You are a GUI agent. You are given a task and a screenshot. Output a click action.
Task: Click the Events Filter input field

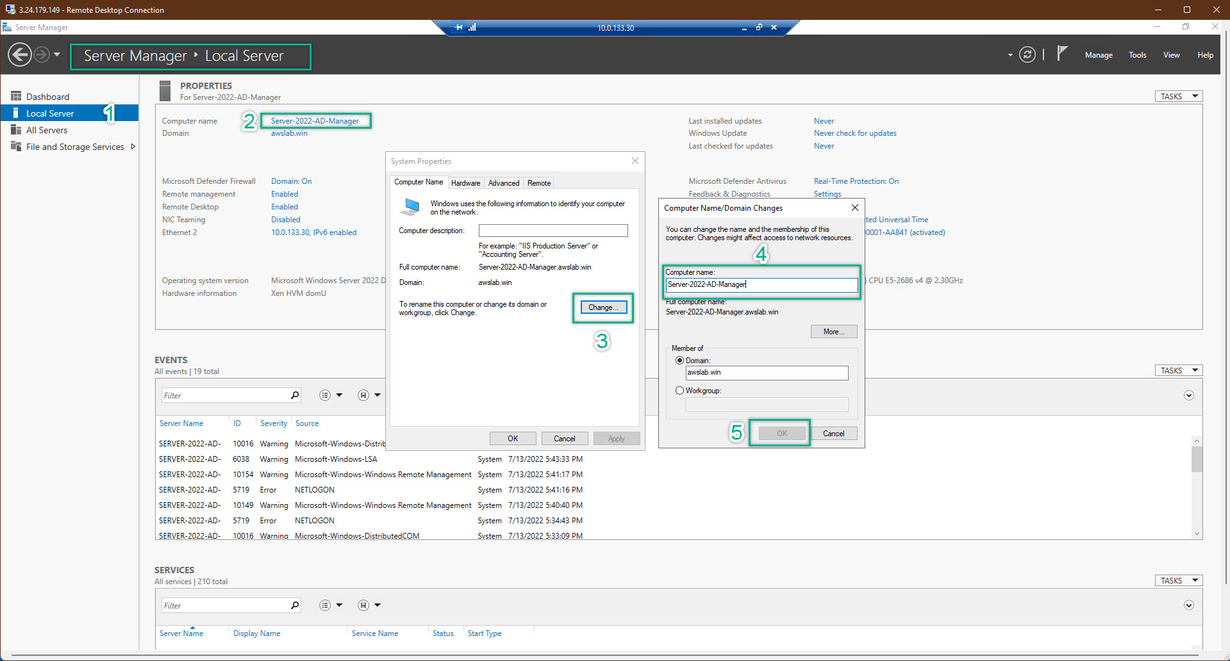[224, 395]
